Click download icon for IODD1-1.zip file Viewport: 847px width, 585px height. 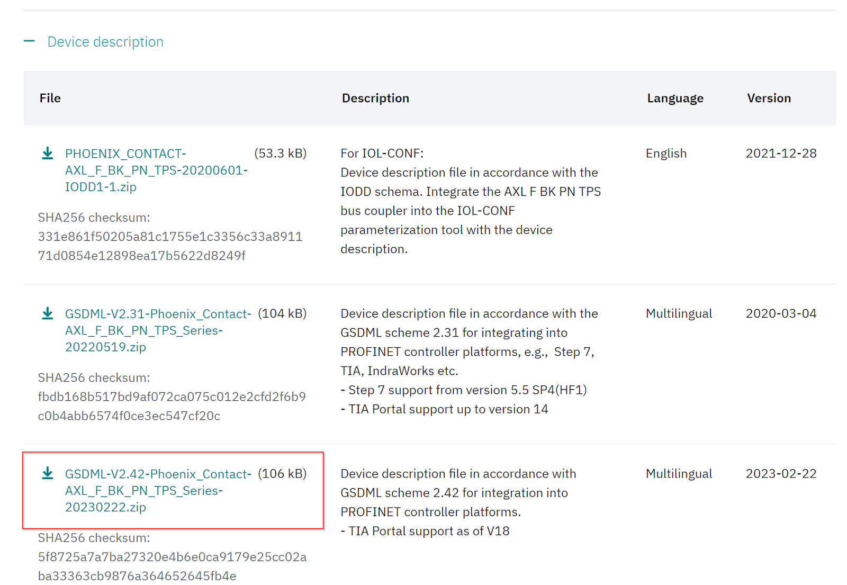(48, 154)
